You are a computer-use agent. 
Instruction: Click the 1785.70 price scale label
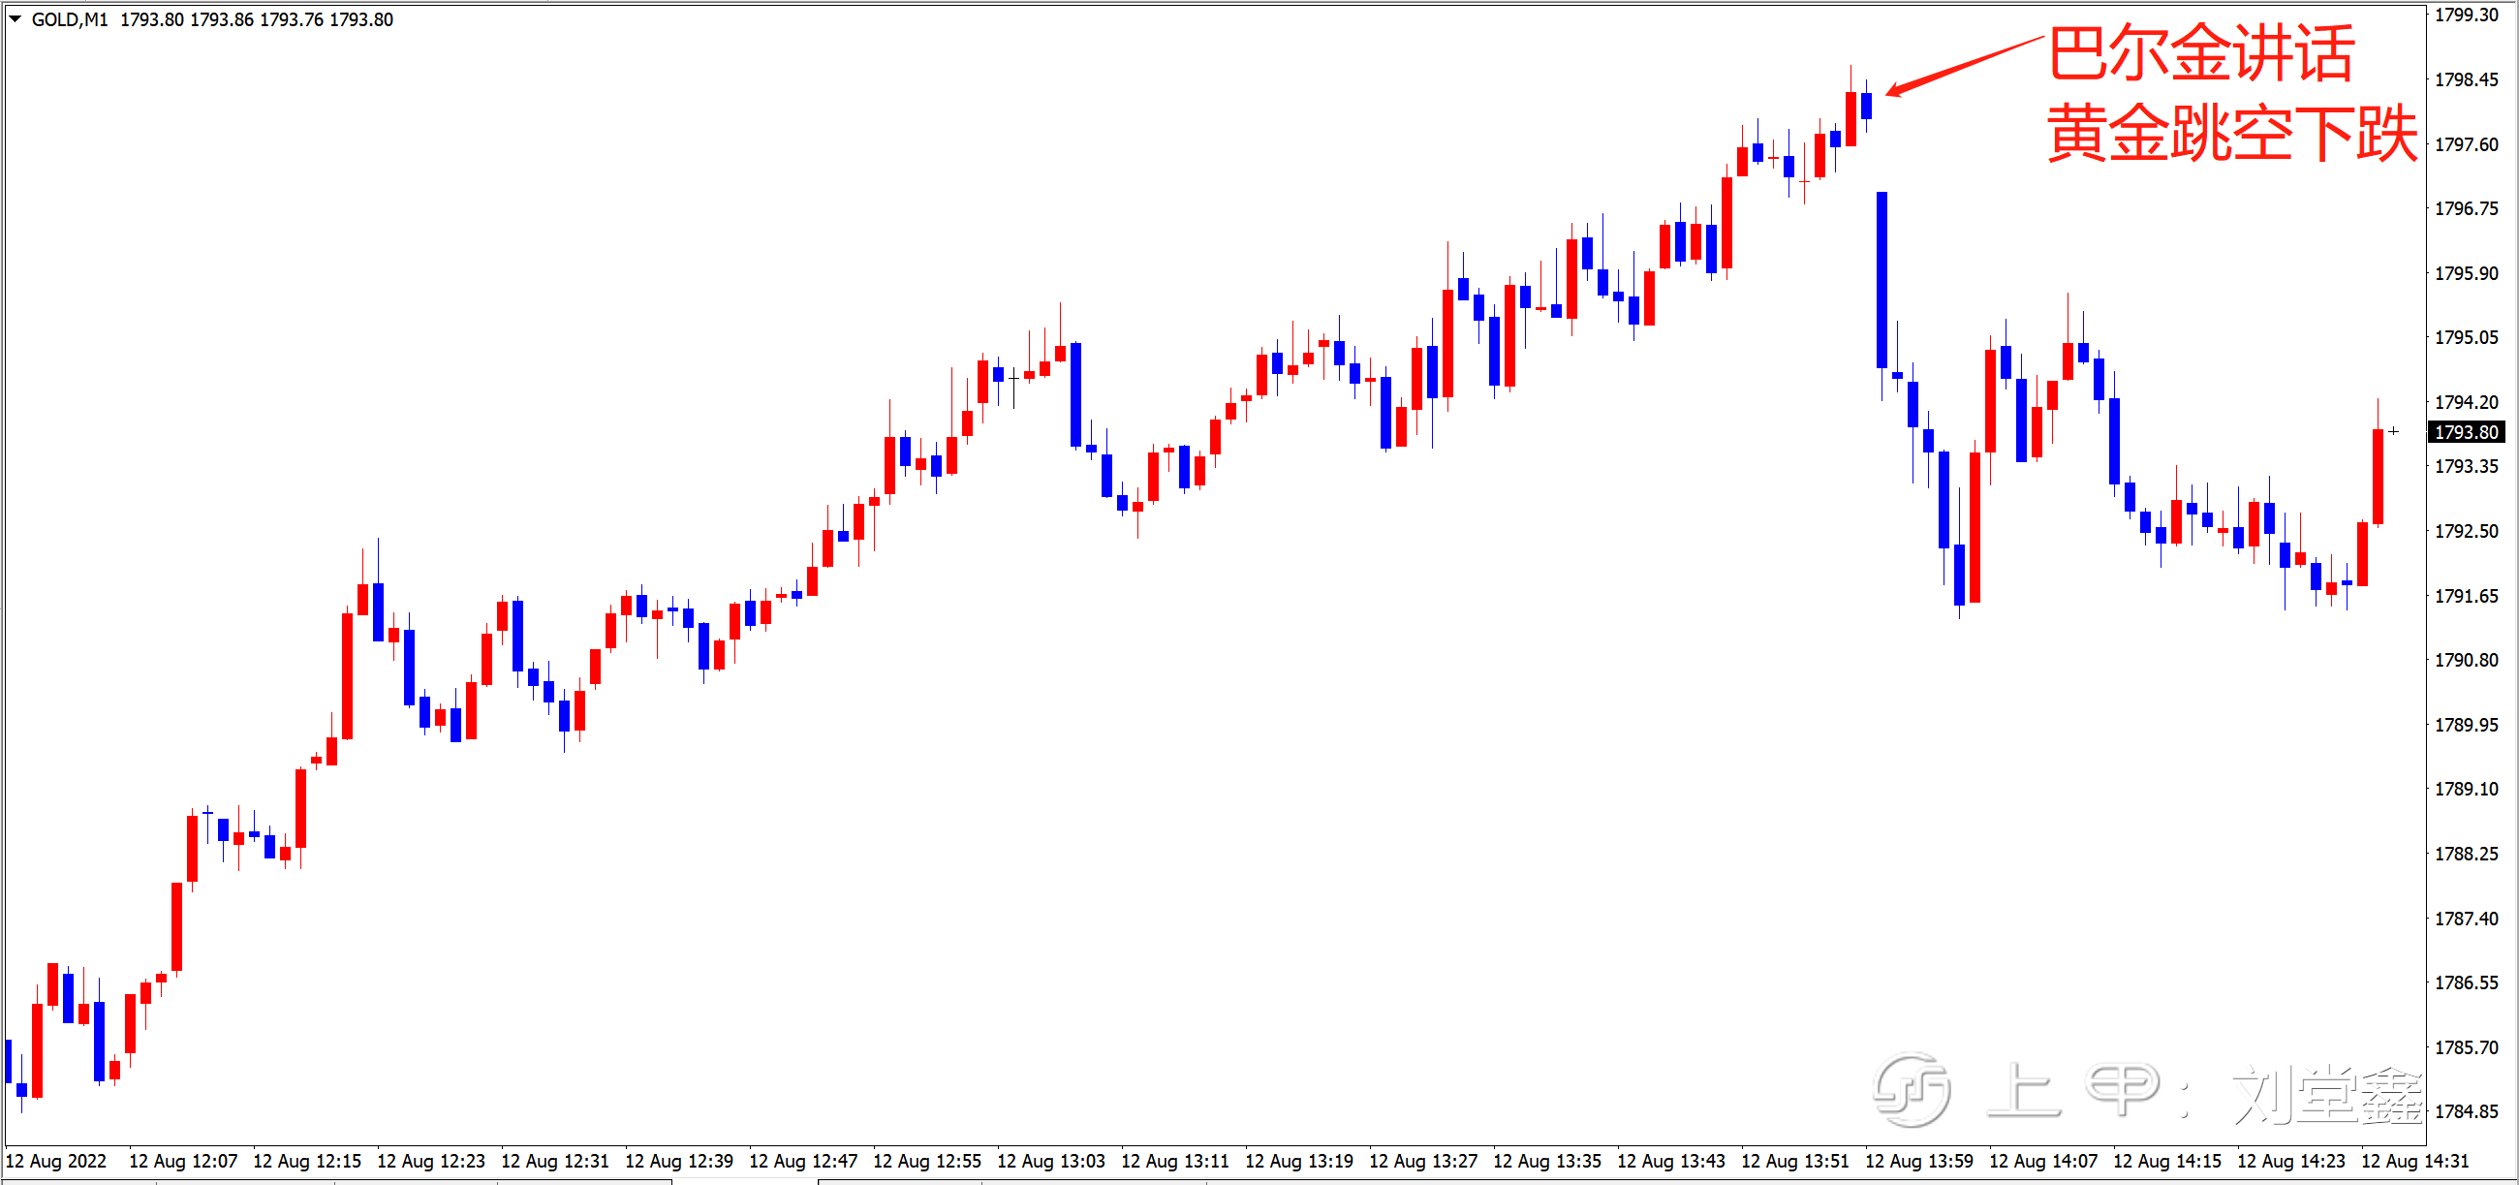point(2465,1047)
